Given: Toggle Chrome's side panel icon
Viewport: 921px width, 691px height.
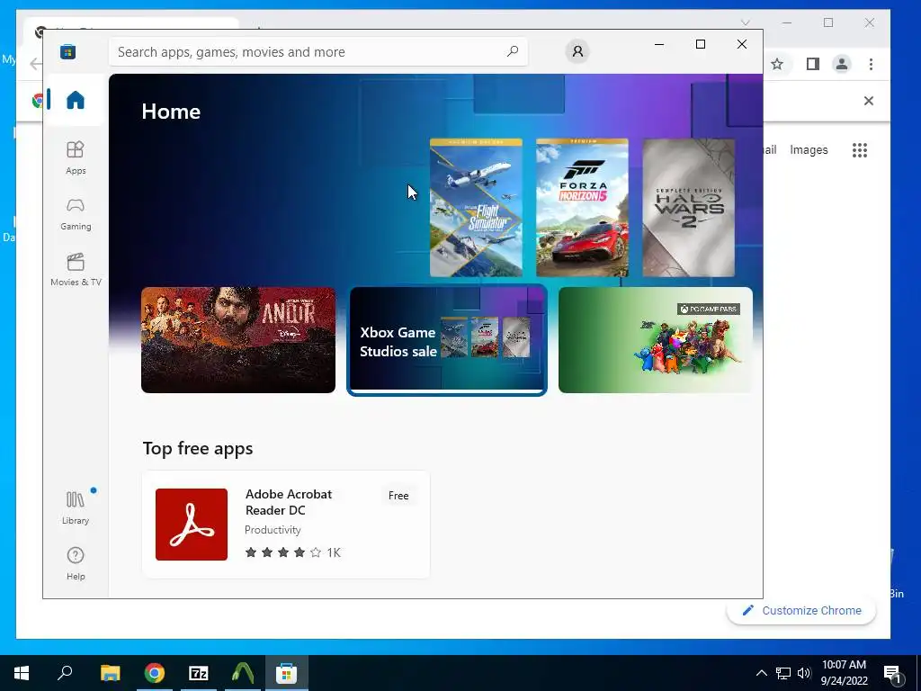Looking at the screenshot, I should (812, 64).
